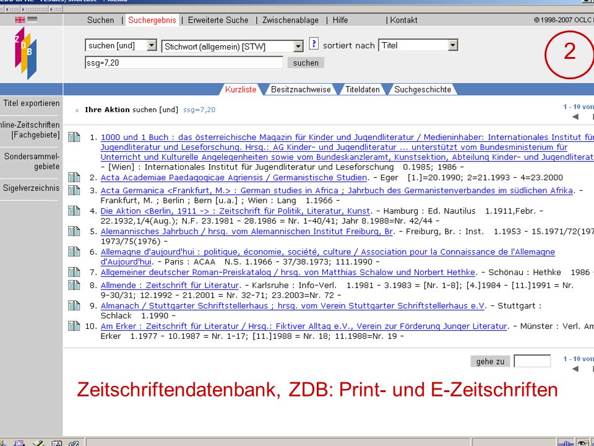Viewport: 594px width, 446px height.
Task: Click the 1 - 10 von counter above results
Action: [x=579, y=107]
